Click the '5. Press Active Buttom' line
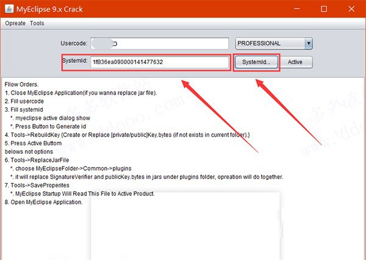The width and height of the screenshot is (366, 260). [33, 143]
